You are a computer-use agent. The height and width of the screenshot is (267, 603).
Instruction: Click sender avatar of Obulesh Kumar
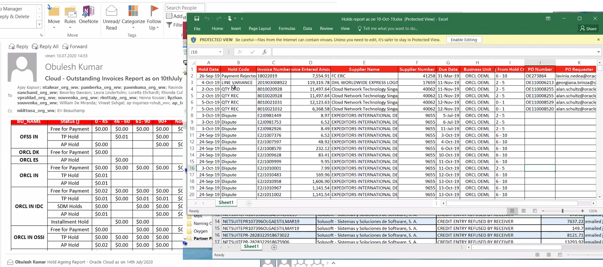point(22,67)
